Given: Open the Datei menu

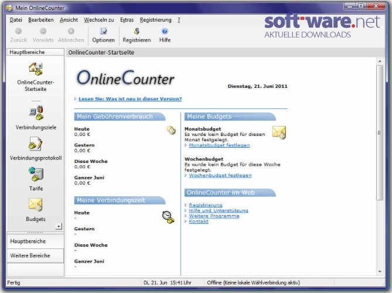Looking at the screenshot, I should pos(16,20).
